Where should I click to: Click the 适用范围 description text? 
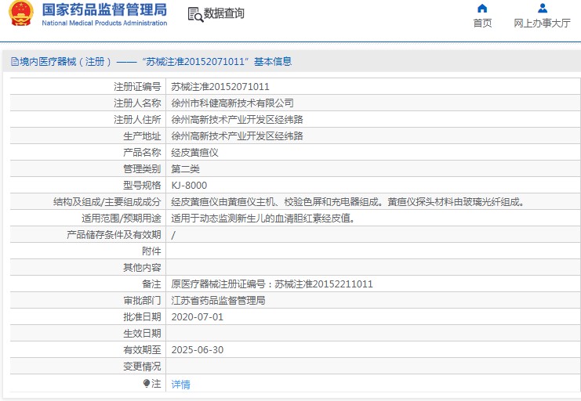(x=263, y=219)
